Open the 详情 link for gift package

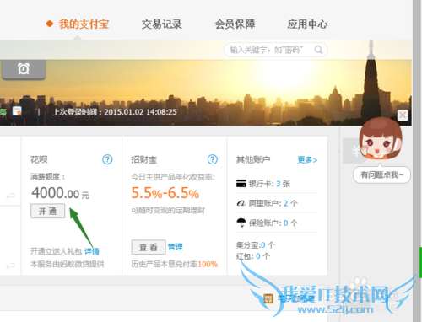tap(92, 251)
